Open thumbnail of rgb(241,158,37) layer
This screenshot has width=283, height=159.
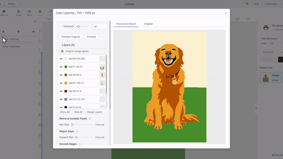(x=102, y=83)
